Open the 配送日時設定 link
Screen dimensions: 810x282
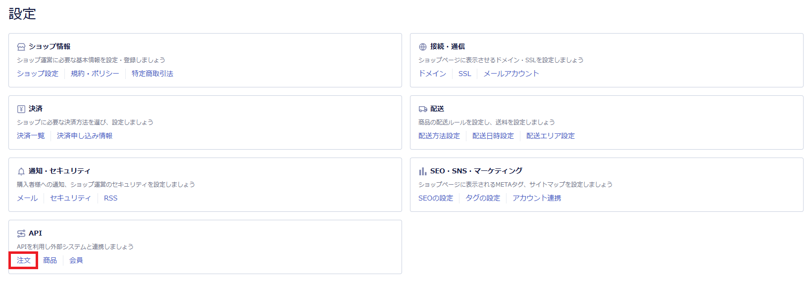(x=493, y=136)
